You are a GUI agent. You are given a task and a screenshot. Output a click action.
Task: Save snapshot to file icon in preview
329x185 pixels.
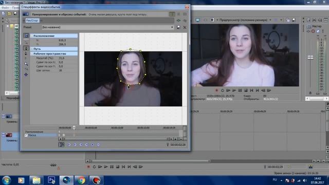click(294, 20)
